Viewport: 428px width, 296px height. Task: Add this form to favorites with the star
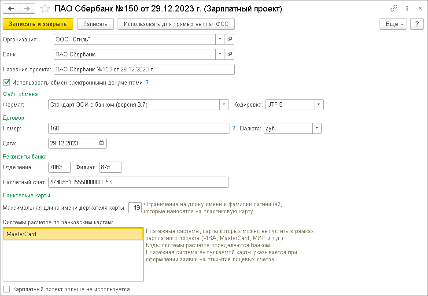(x=45, y=8)
